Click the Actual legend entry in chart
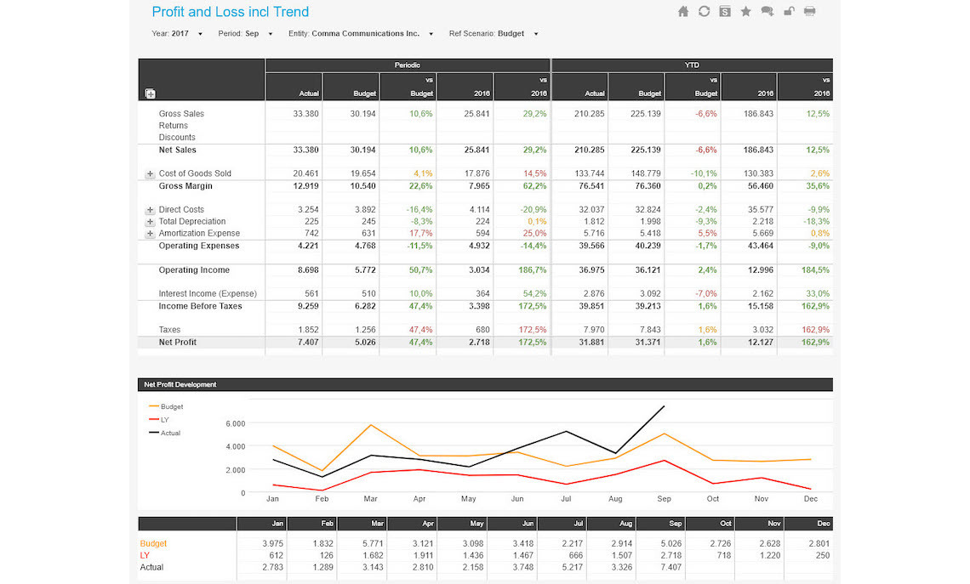This screenshot has width=970, height=584. tap(164, 433)
